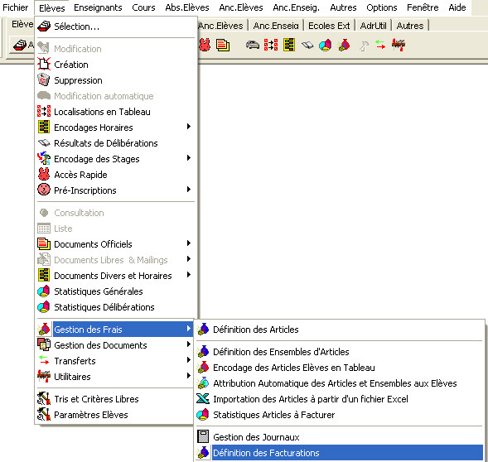Click the Transferts arrows toolbar icon

click(380, 45)
